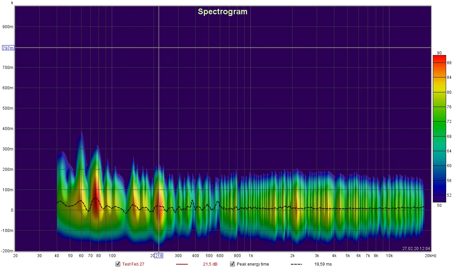Screen dimensions: 457x269
Task: Click the color scale bar legend
Action: click(439, 129)
